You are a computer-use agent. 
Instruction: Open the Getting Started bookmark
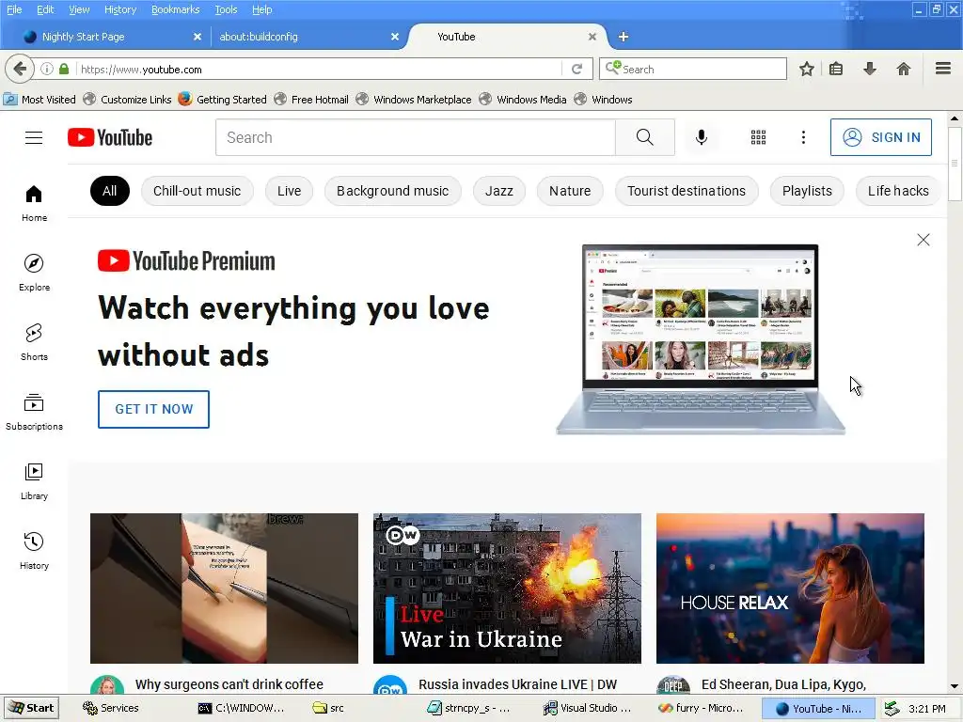point(222,100)
